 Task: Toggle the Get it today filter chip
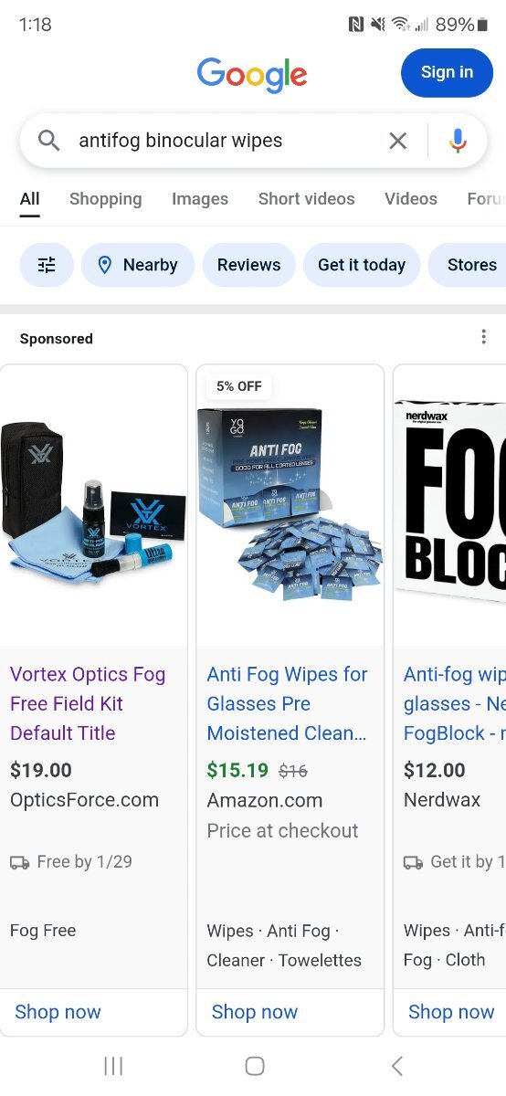point(362,265)
